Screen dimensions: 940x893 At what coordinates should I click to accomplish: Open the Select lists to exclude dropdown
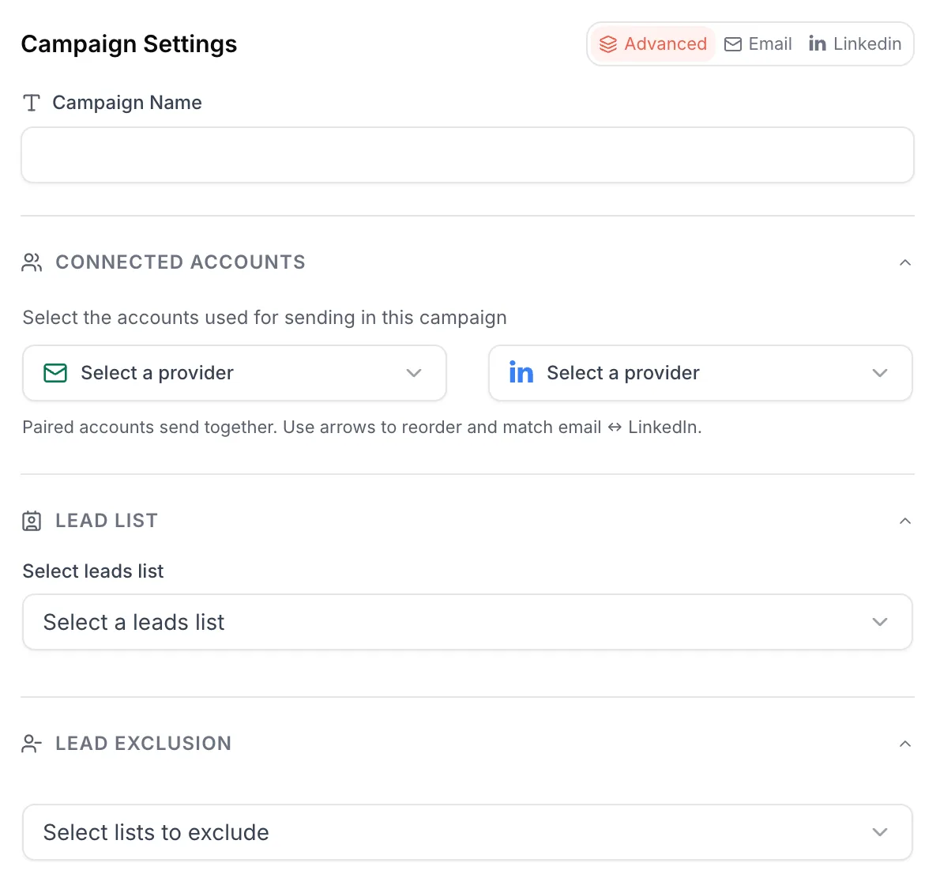[x=468, y=832]
